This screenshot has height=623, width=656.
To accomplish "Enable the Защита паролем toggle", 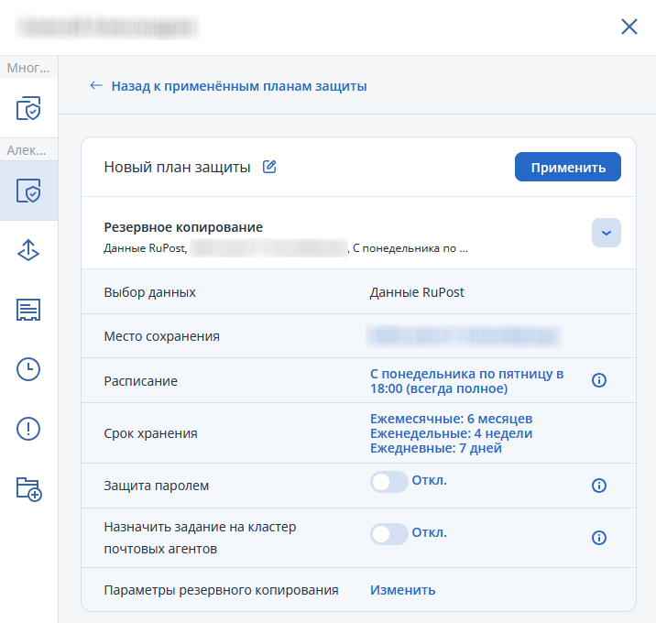I will [389, 482].
